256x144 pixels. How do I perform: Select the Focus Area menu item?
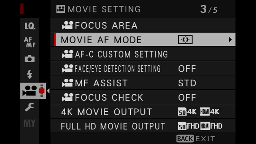point(143,25)
